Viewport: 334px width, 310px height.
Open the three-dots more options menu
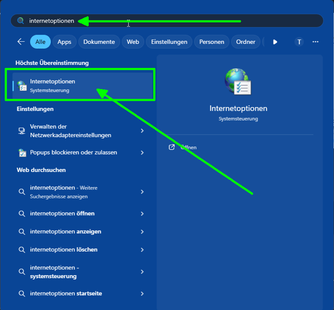315,42
